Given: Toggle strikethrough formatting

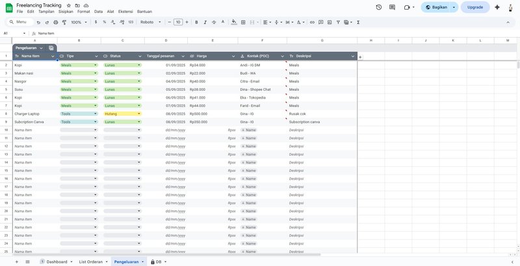Looking at the screenshot, I should 214,22.
